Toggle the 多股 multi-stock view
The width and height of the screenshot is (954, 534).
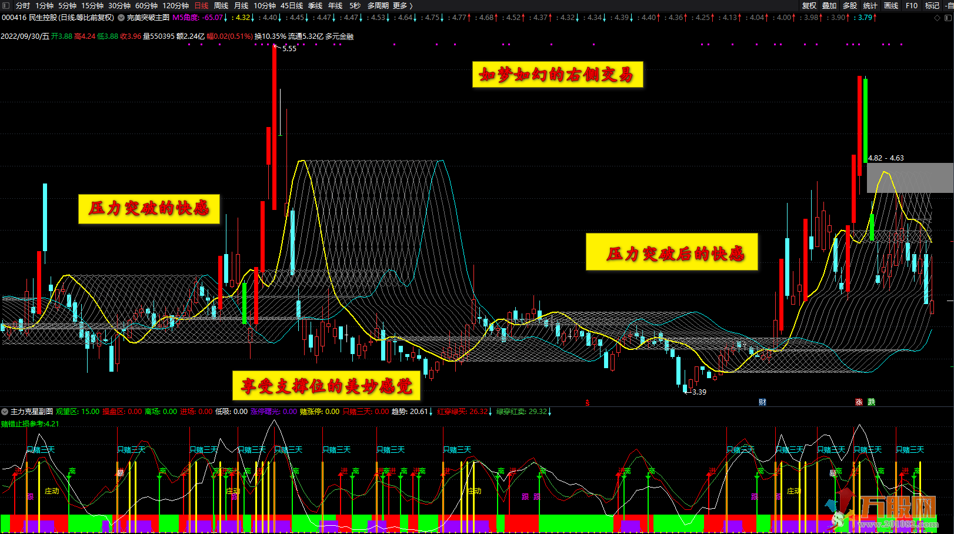850,5
